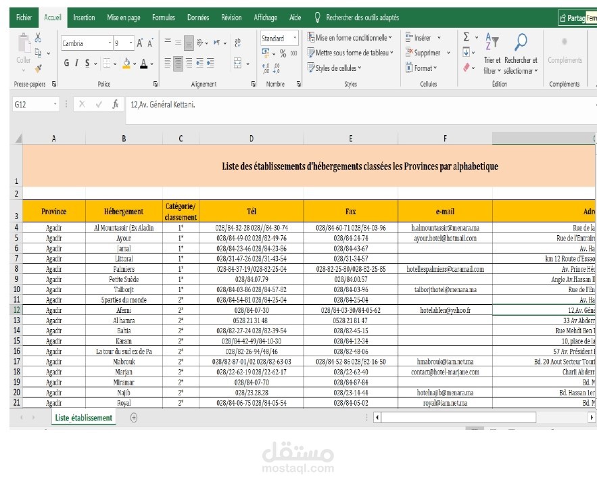Viewport: 597px width, 484px height.
Task: Expand Mise en forme conditionnelle menu
Action: (350, 38)
